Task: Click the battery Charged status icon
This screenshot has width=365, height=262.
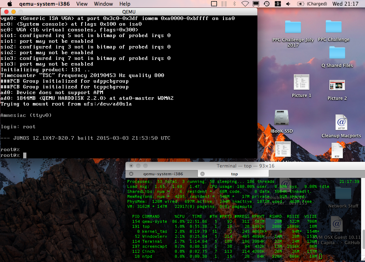Action: [312, 4]
